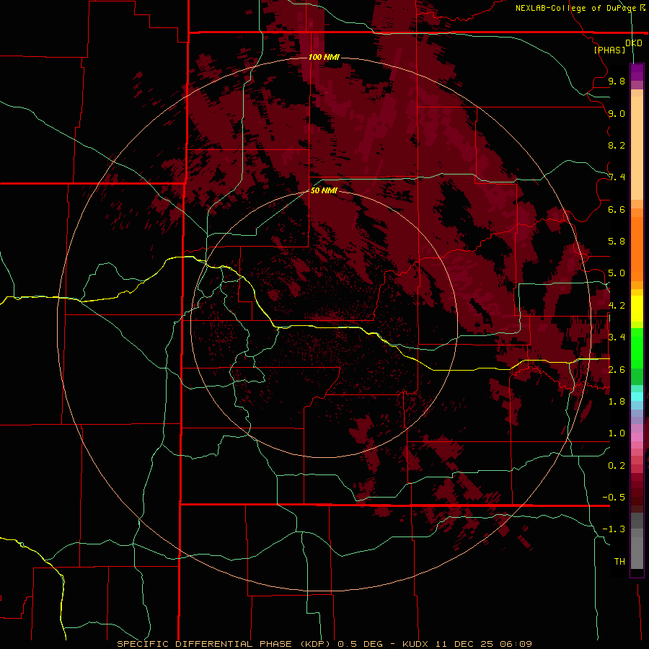
Task: Select the 7.4 scale value
Action: 617,177
